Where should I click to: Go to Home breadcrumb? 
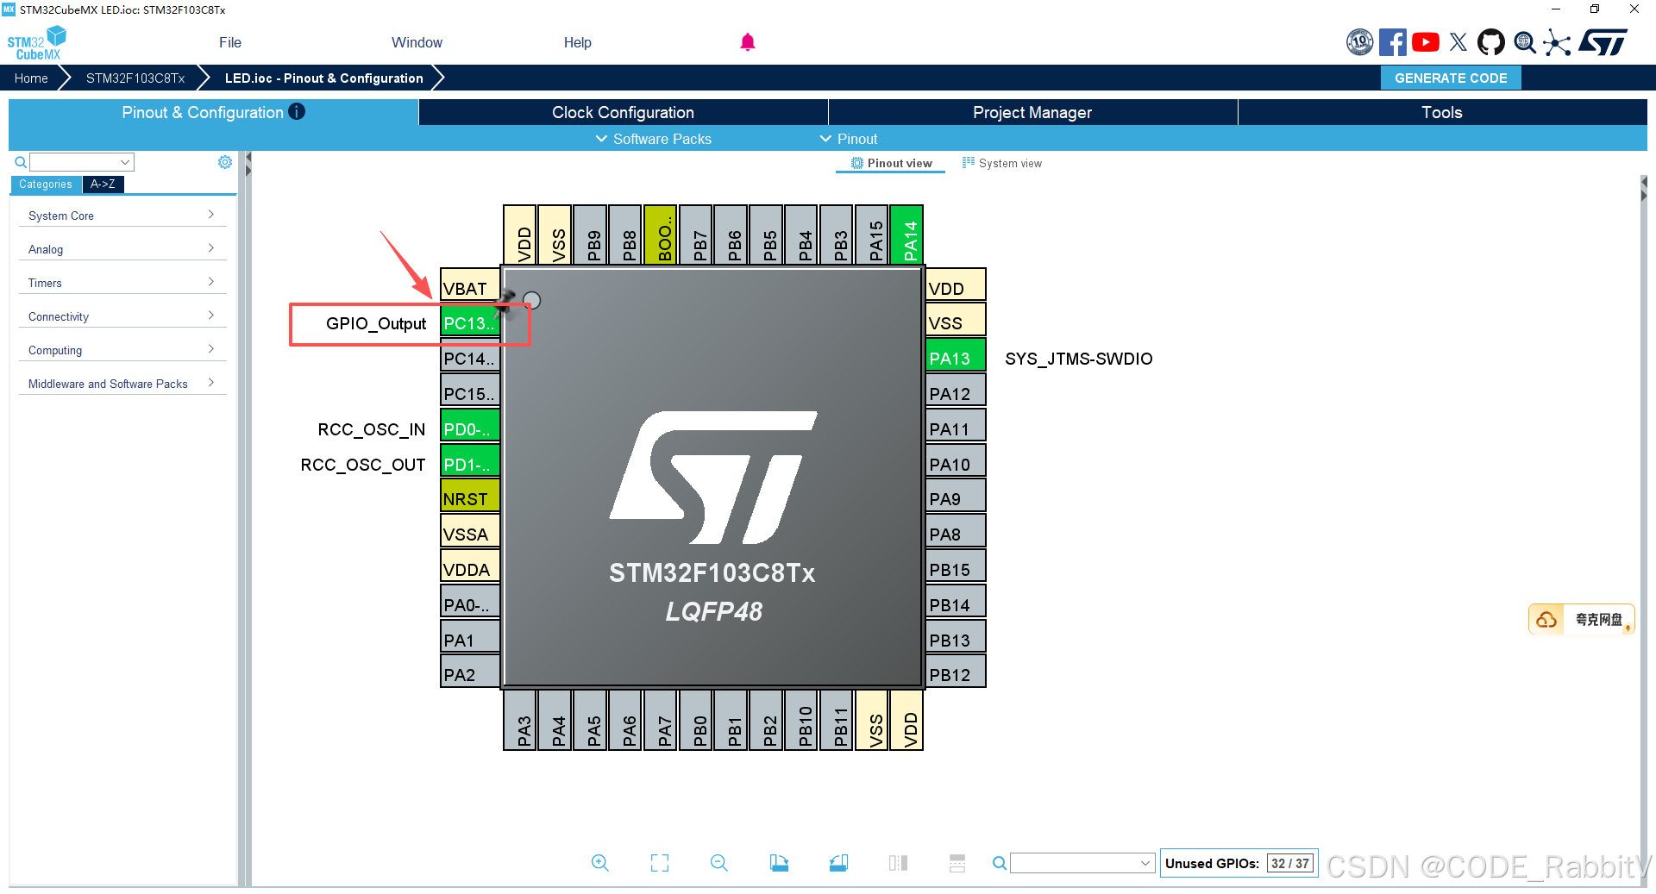pos(31,78)
